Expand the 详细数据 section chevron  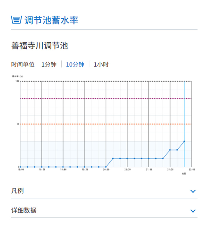pyautogui.click(x=193, y=211)
